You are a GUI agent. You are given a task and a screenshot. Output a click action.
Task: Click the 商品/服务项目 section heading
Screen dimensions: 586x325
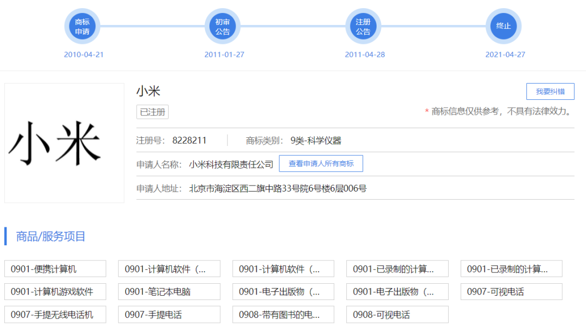pyautogui.click(x=51, y=237)
